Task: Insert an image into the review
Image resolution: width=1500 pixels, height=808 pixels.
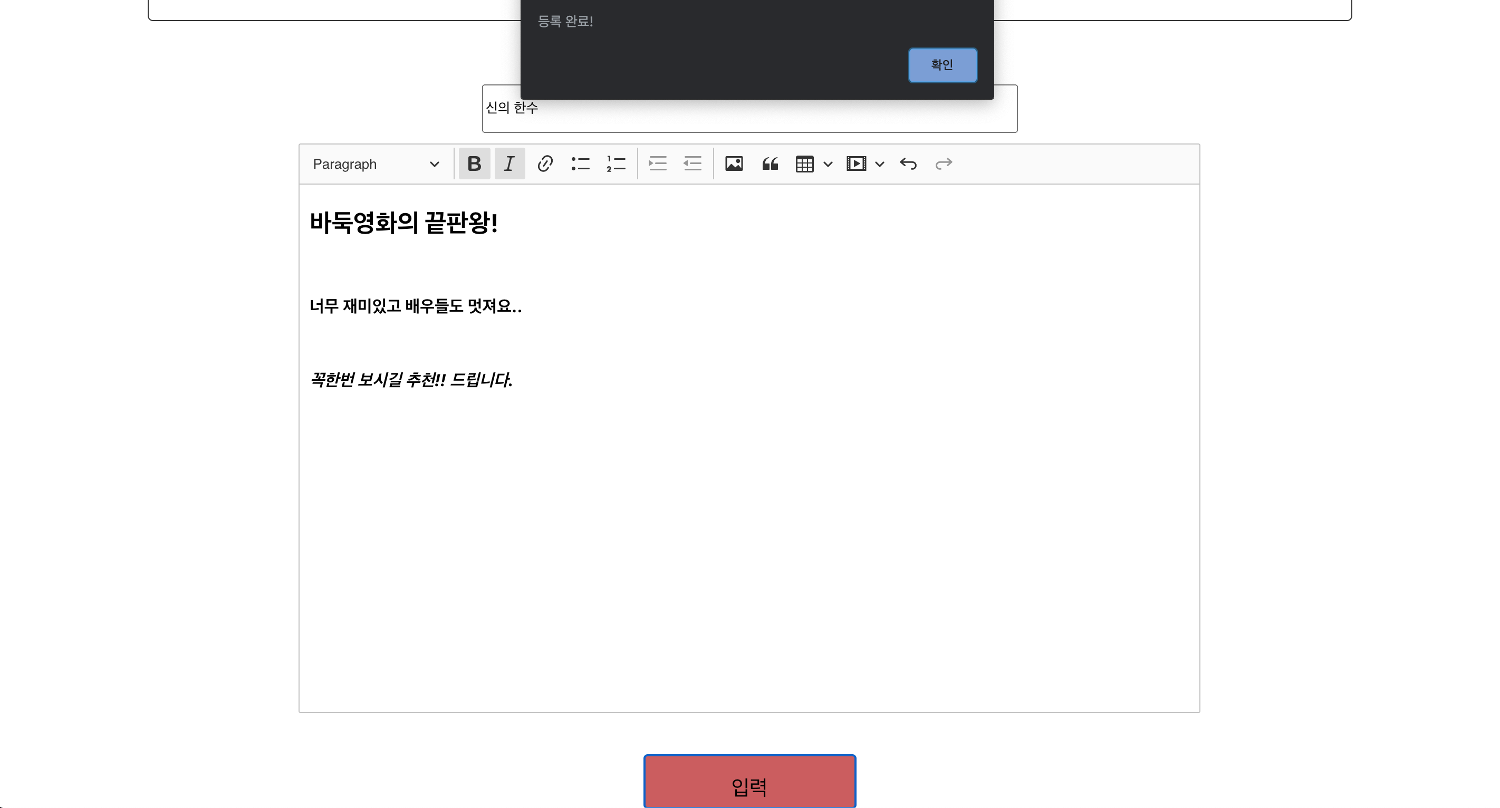Action: click(x=734, y=163)
